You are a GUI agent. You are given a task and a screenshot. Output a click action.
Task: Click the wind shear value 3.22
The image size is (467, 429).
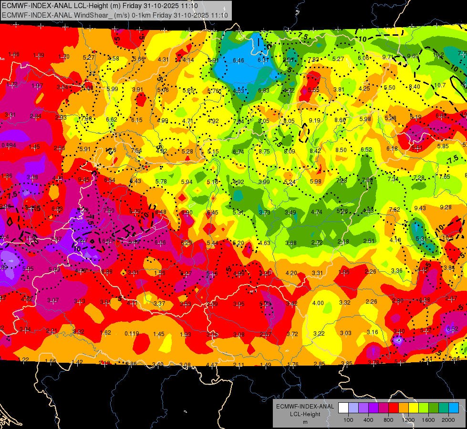(319, 334)
